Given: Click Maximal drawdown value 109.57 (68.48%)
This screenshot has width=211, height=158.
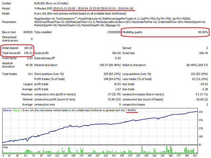Looking at the screenshot, I should click(x=110, y=65).
